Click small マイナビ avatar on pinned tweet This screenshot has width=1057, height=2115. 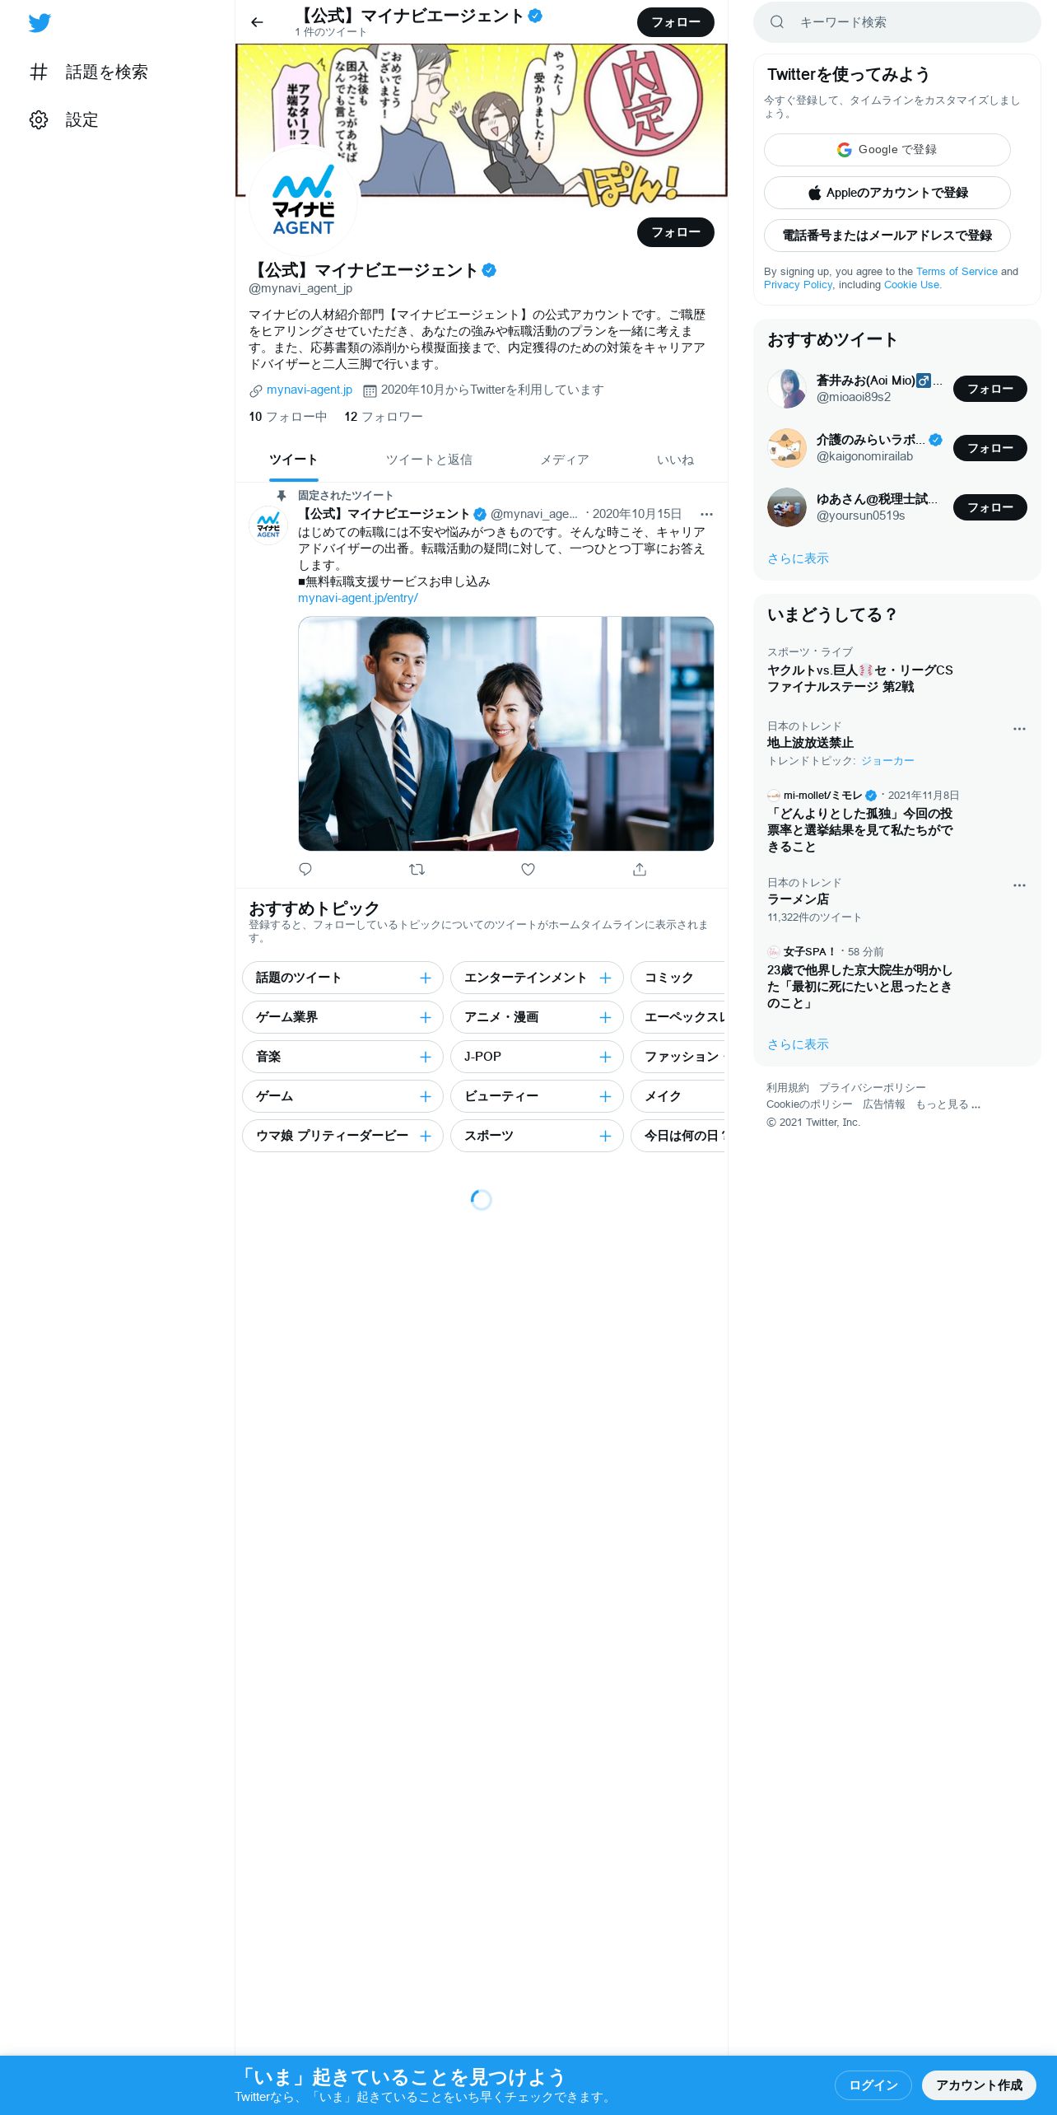coord(268,525)
